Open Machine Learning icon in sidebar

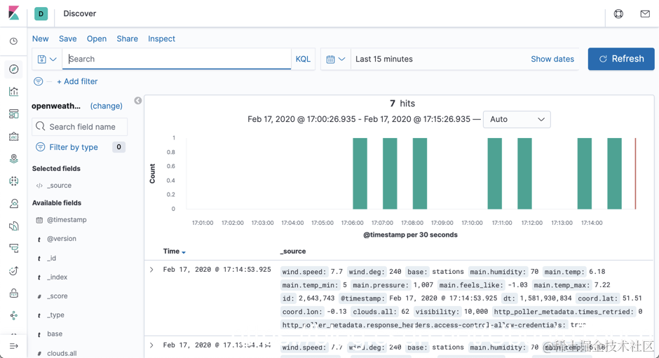(x=14, y=181)
